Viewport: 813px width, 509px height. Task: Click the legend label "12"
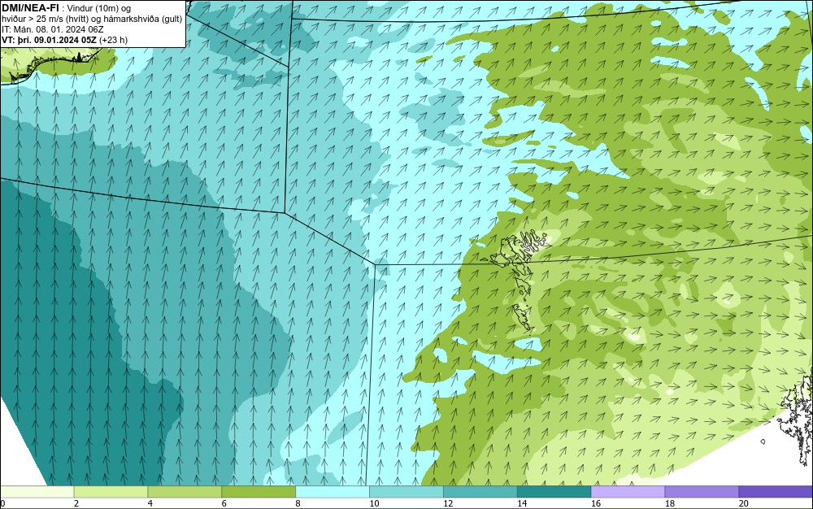click(x=448, y=503)
